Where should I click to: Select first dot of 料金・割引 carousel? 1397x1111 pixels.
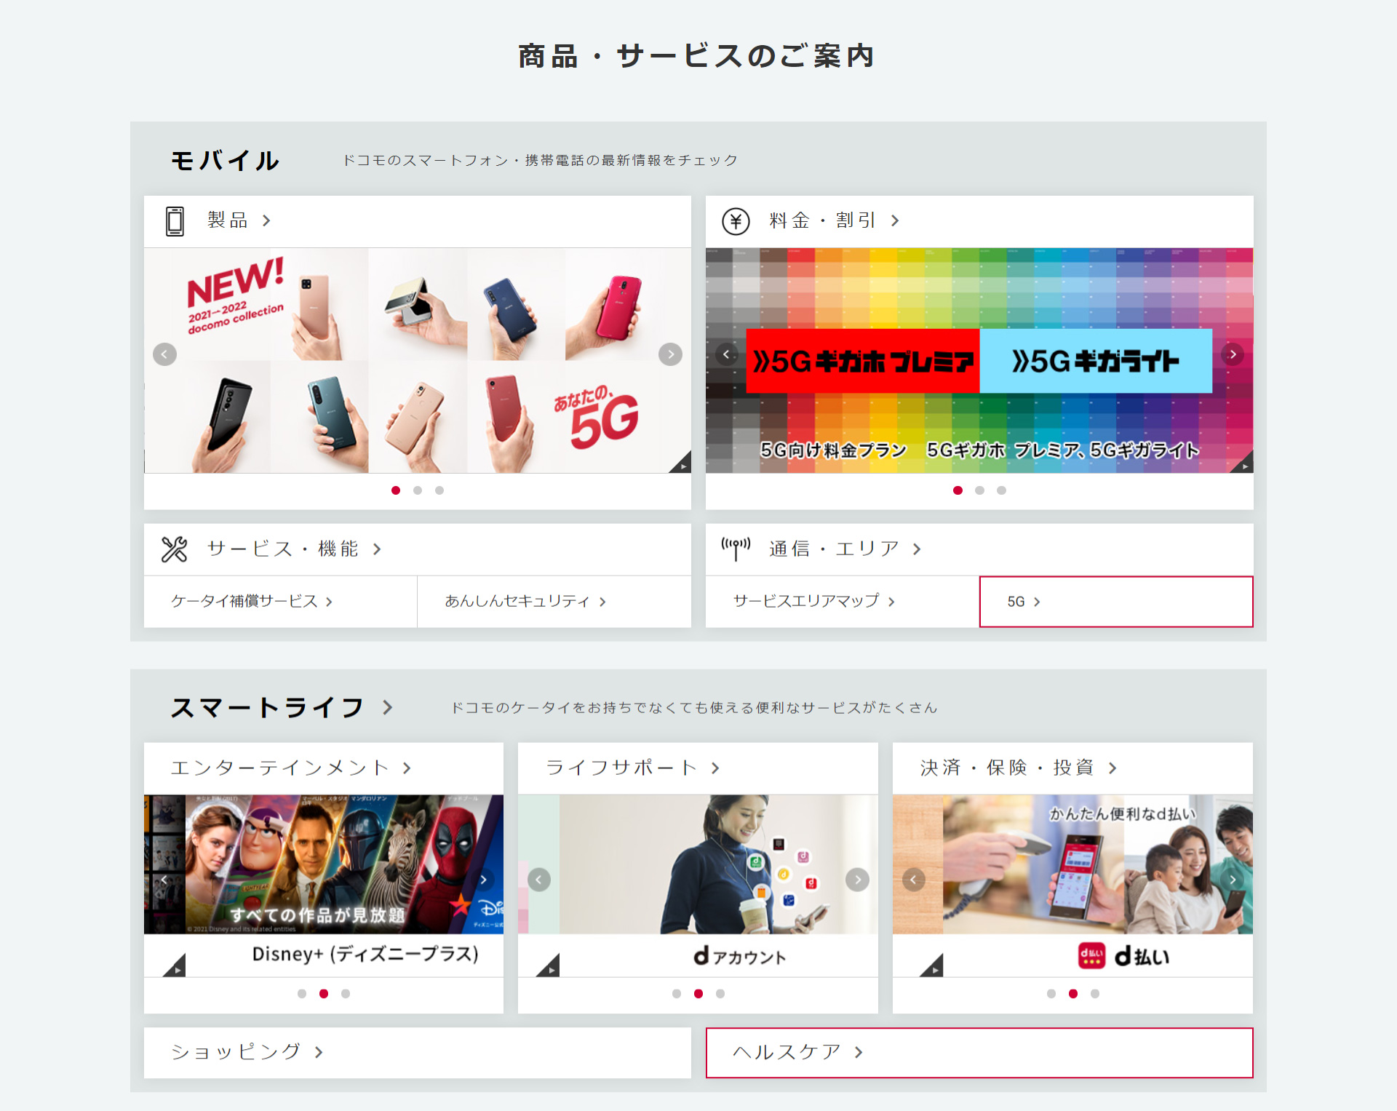958,490
